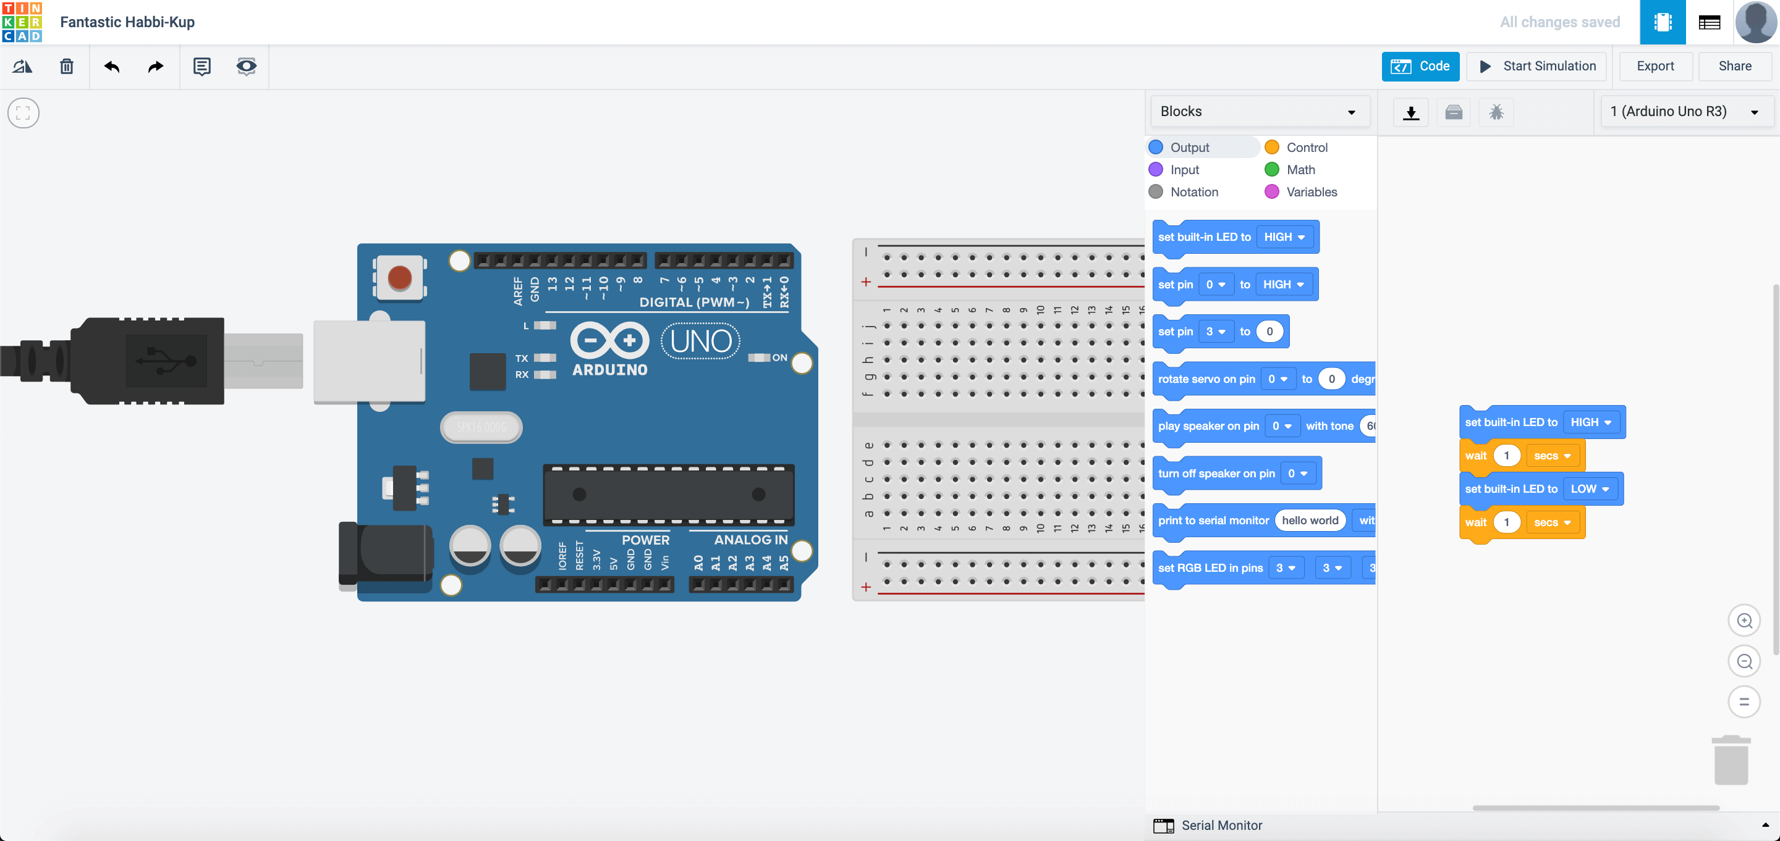This screenshot has width=1780, height=841.
Task: Select the Input blocks category
Action: tap(1184, 169)
